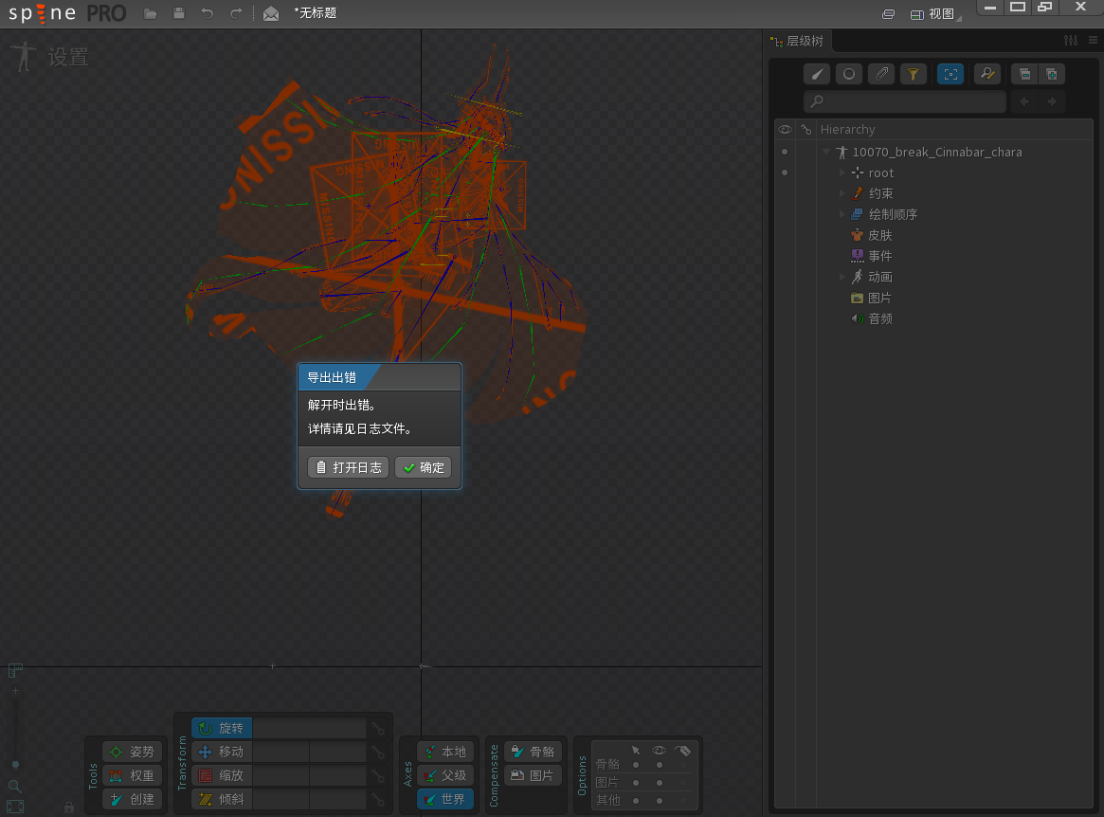Expand the 约束 constraints node
Screen dimensions: 1104x817
click(842, 193)
